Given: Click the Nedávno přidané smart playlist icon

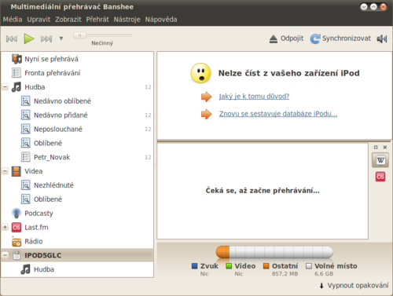Looking at the screenshot, I should pyautogui.click(x=25, y=115).
